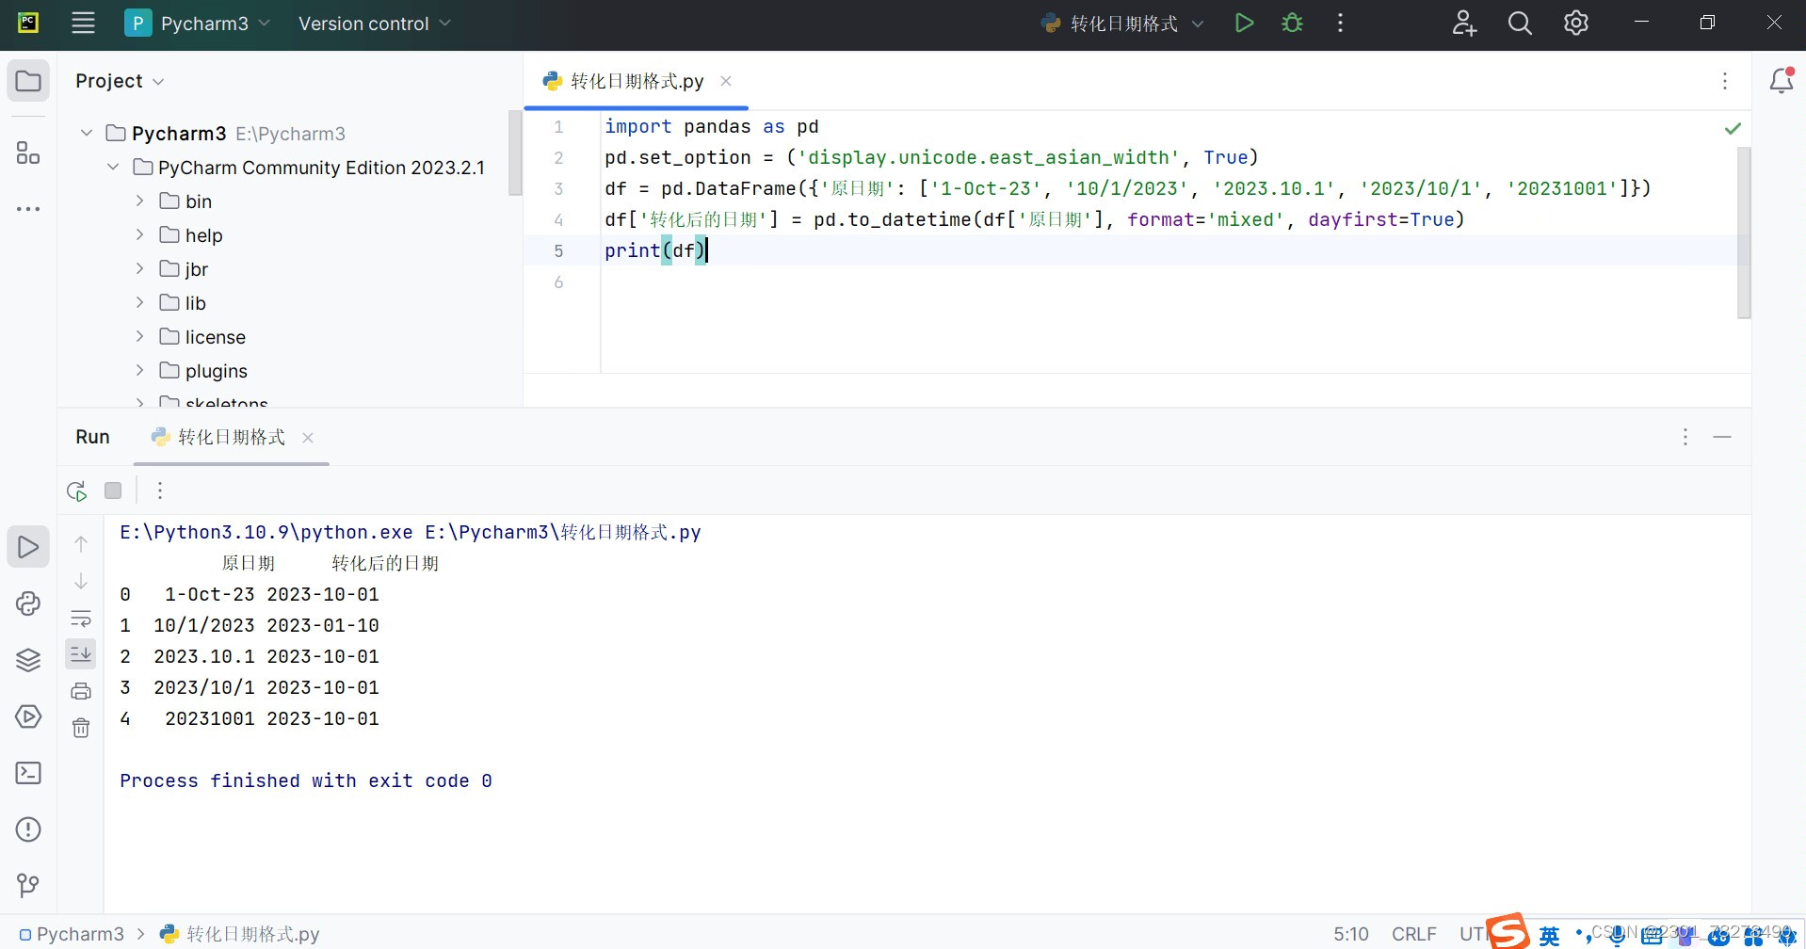Viewport: 1806px width, 949px height.
Task: Run the current file with the play button
Action: click(1244, 23)
